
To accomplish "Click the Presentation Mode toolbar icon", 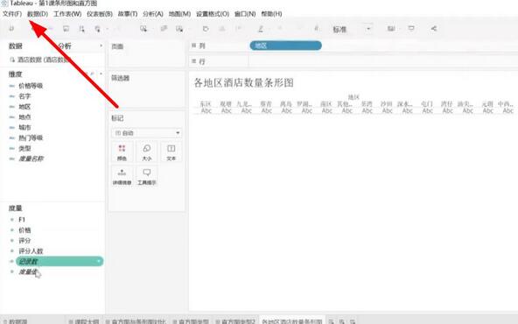I will click(x=411, y=28).
